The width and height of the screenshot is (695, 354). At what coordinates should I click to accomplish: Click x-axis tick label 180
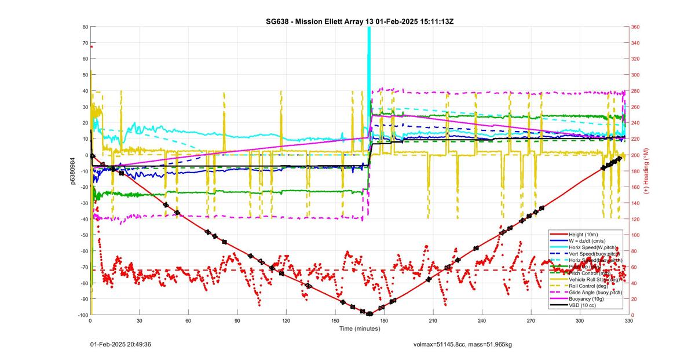click(384, 320)
